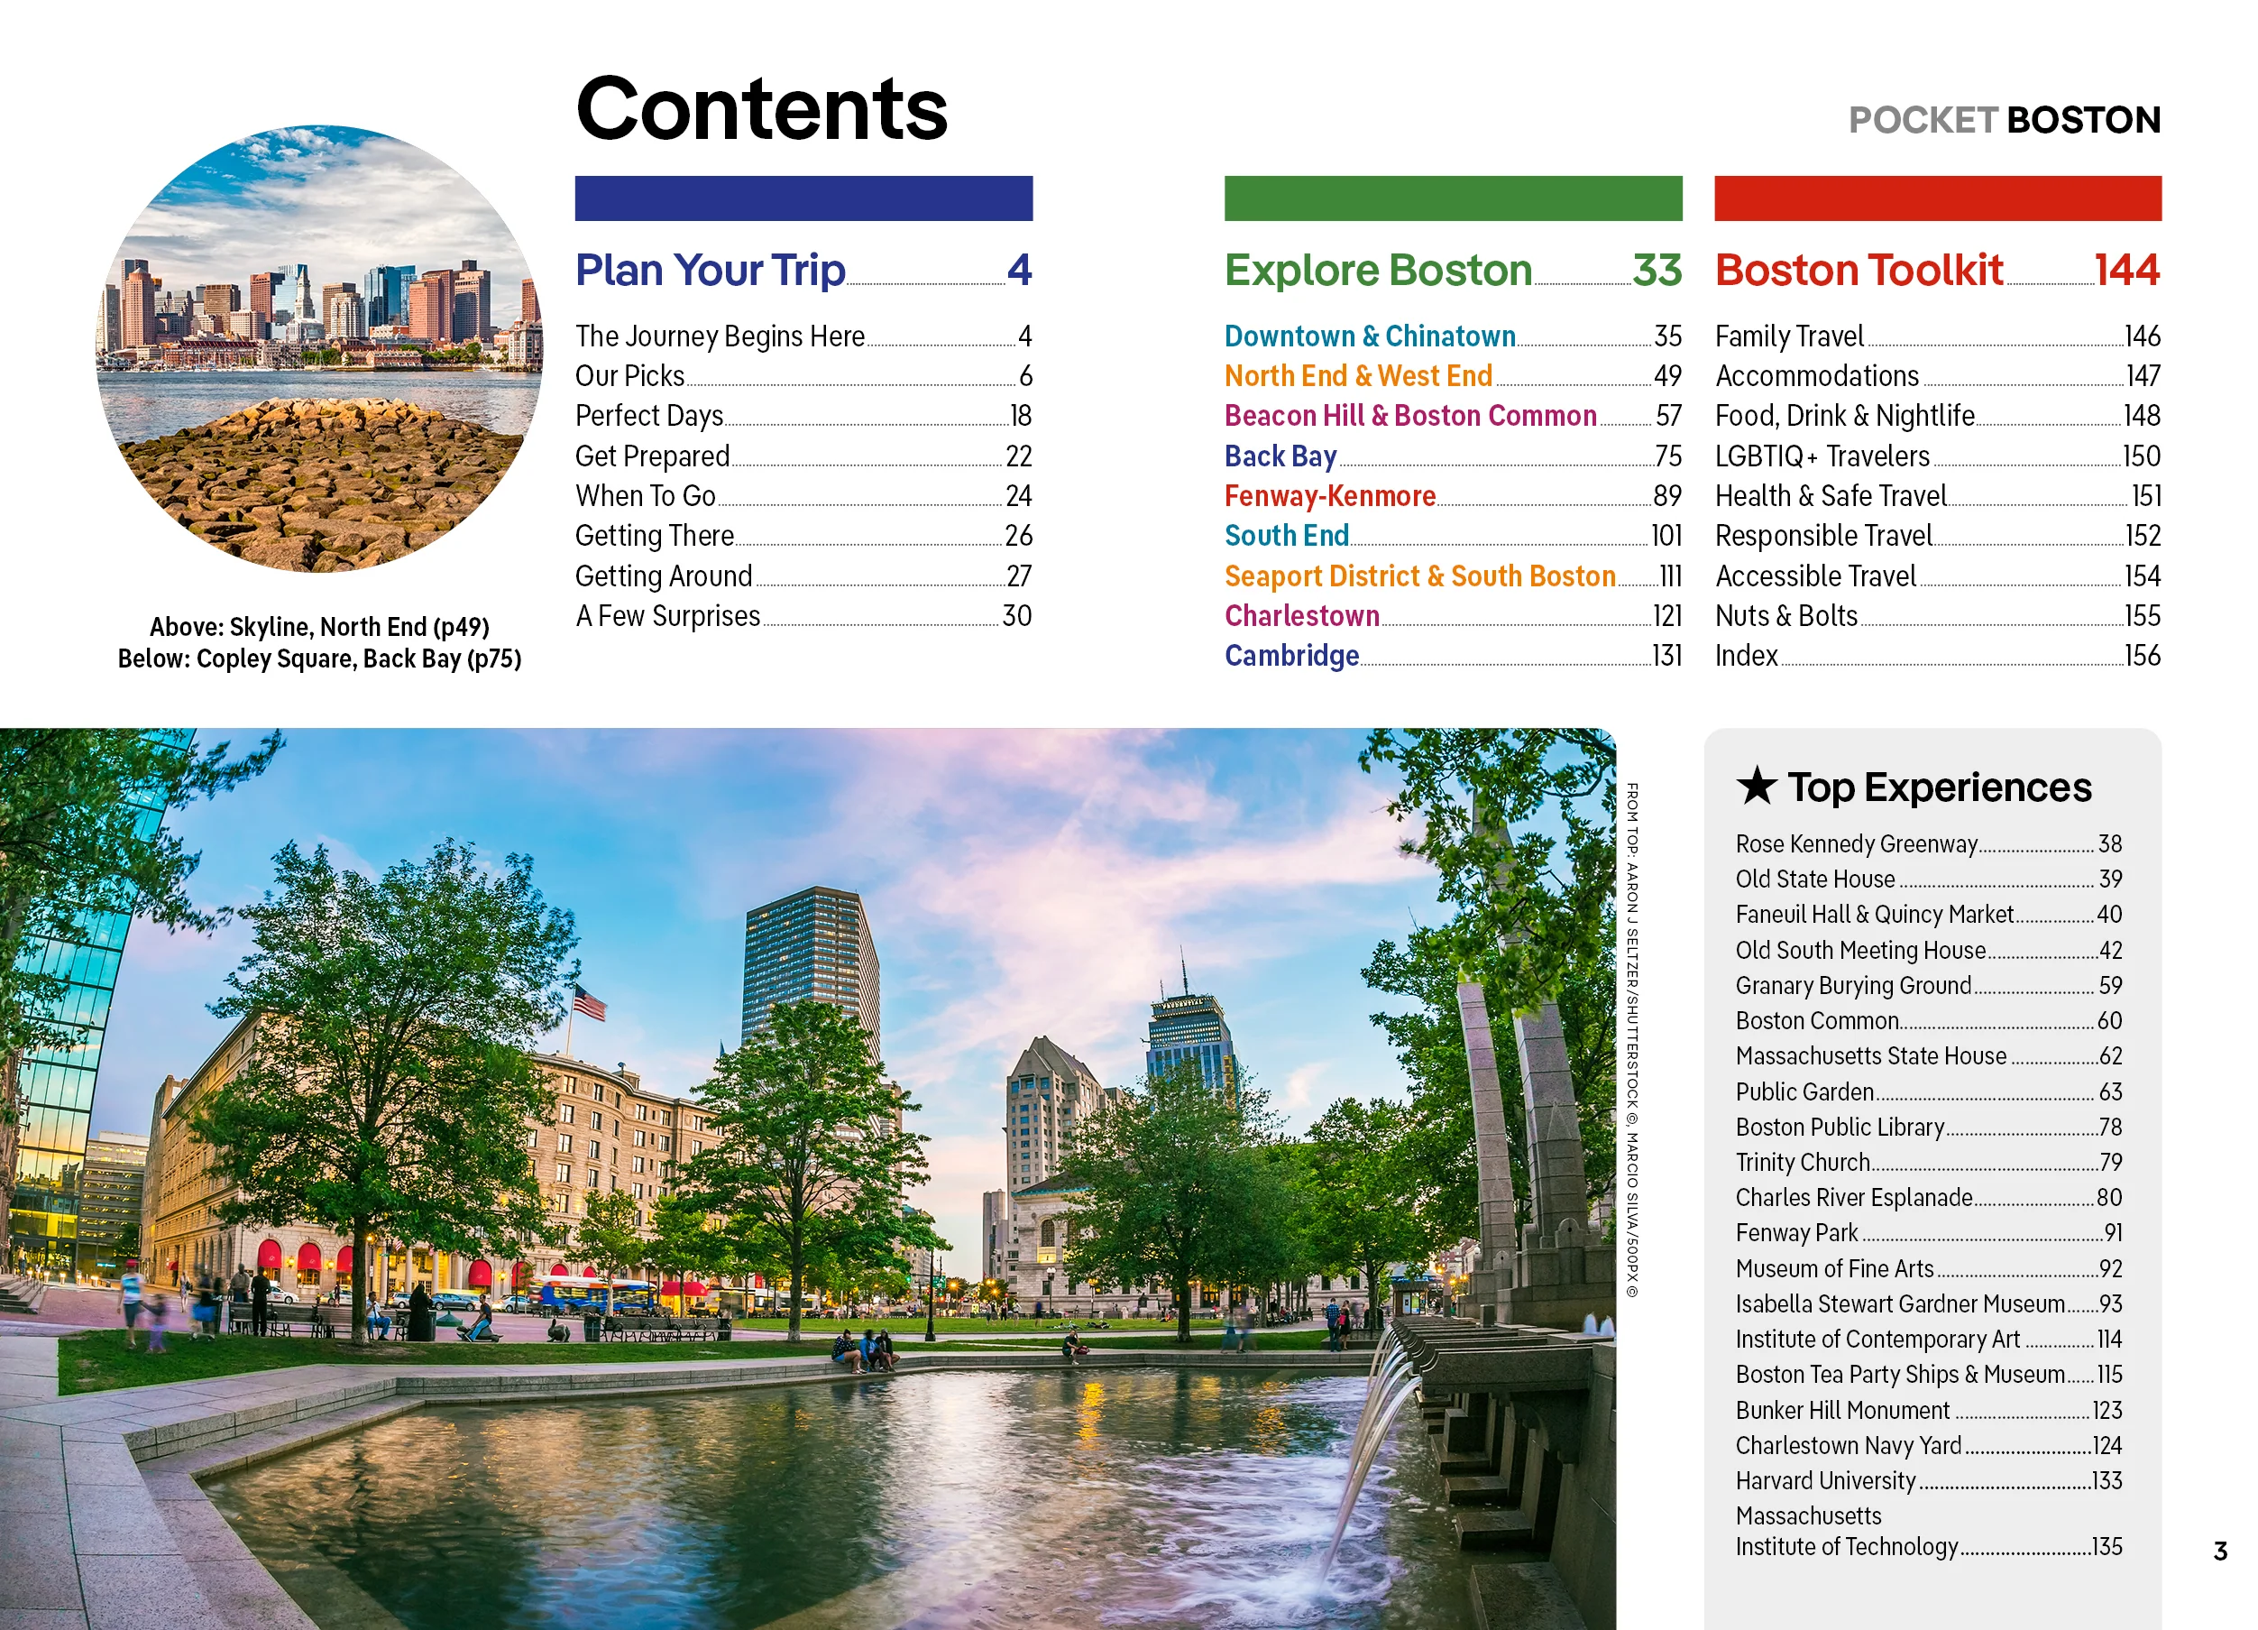The width and height of the screenshot is (2258, 1630).
Task: Click the blue Plan Your Trip color bar
Action: click(x=803, y=198)
